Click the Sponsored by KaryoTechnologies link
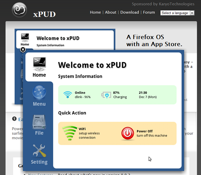 pos(163,4)
